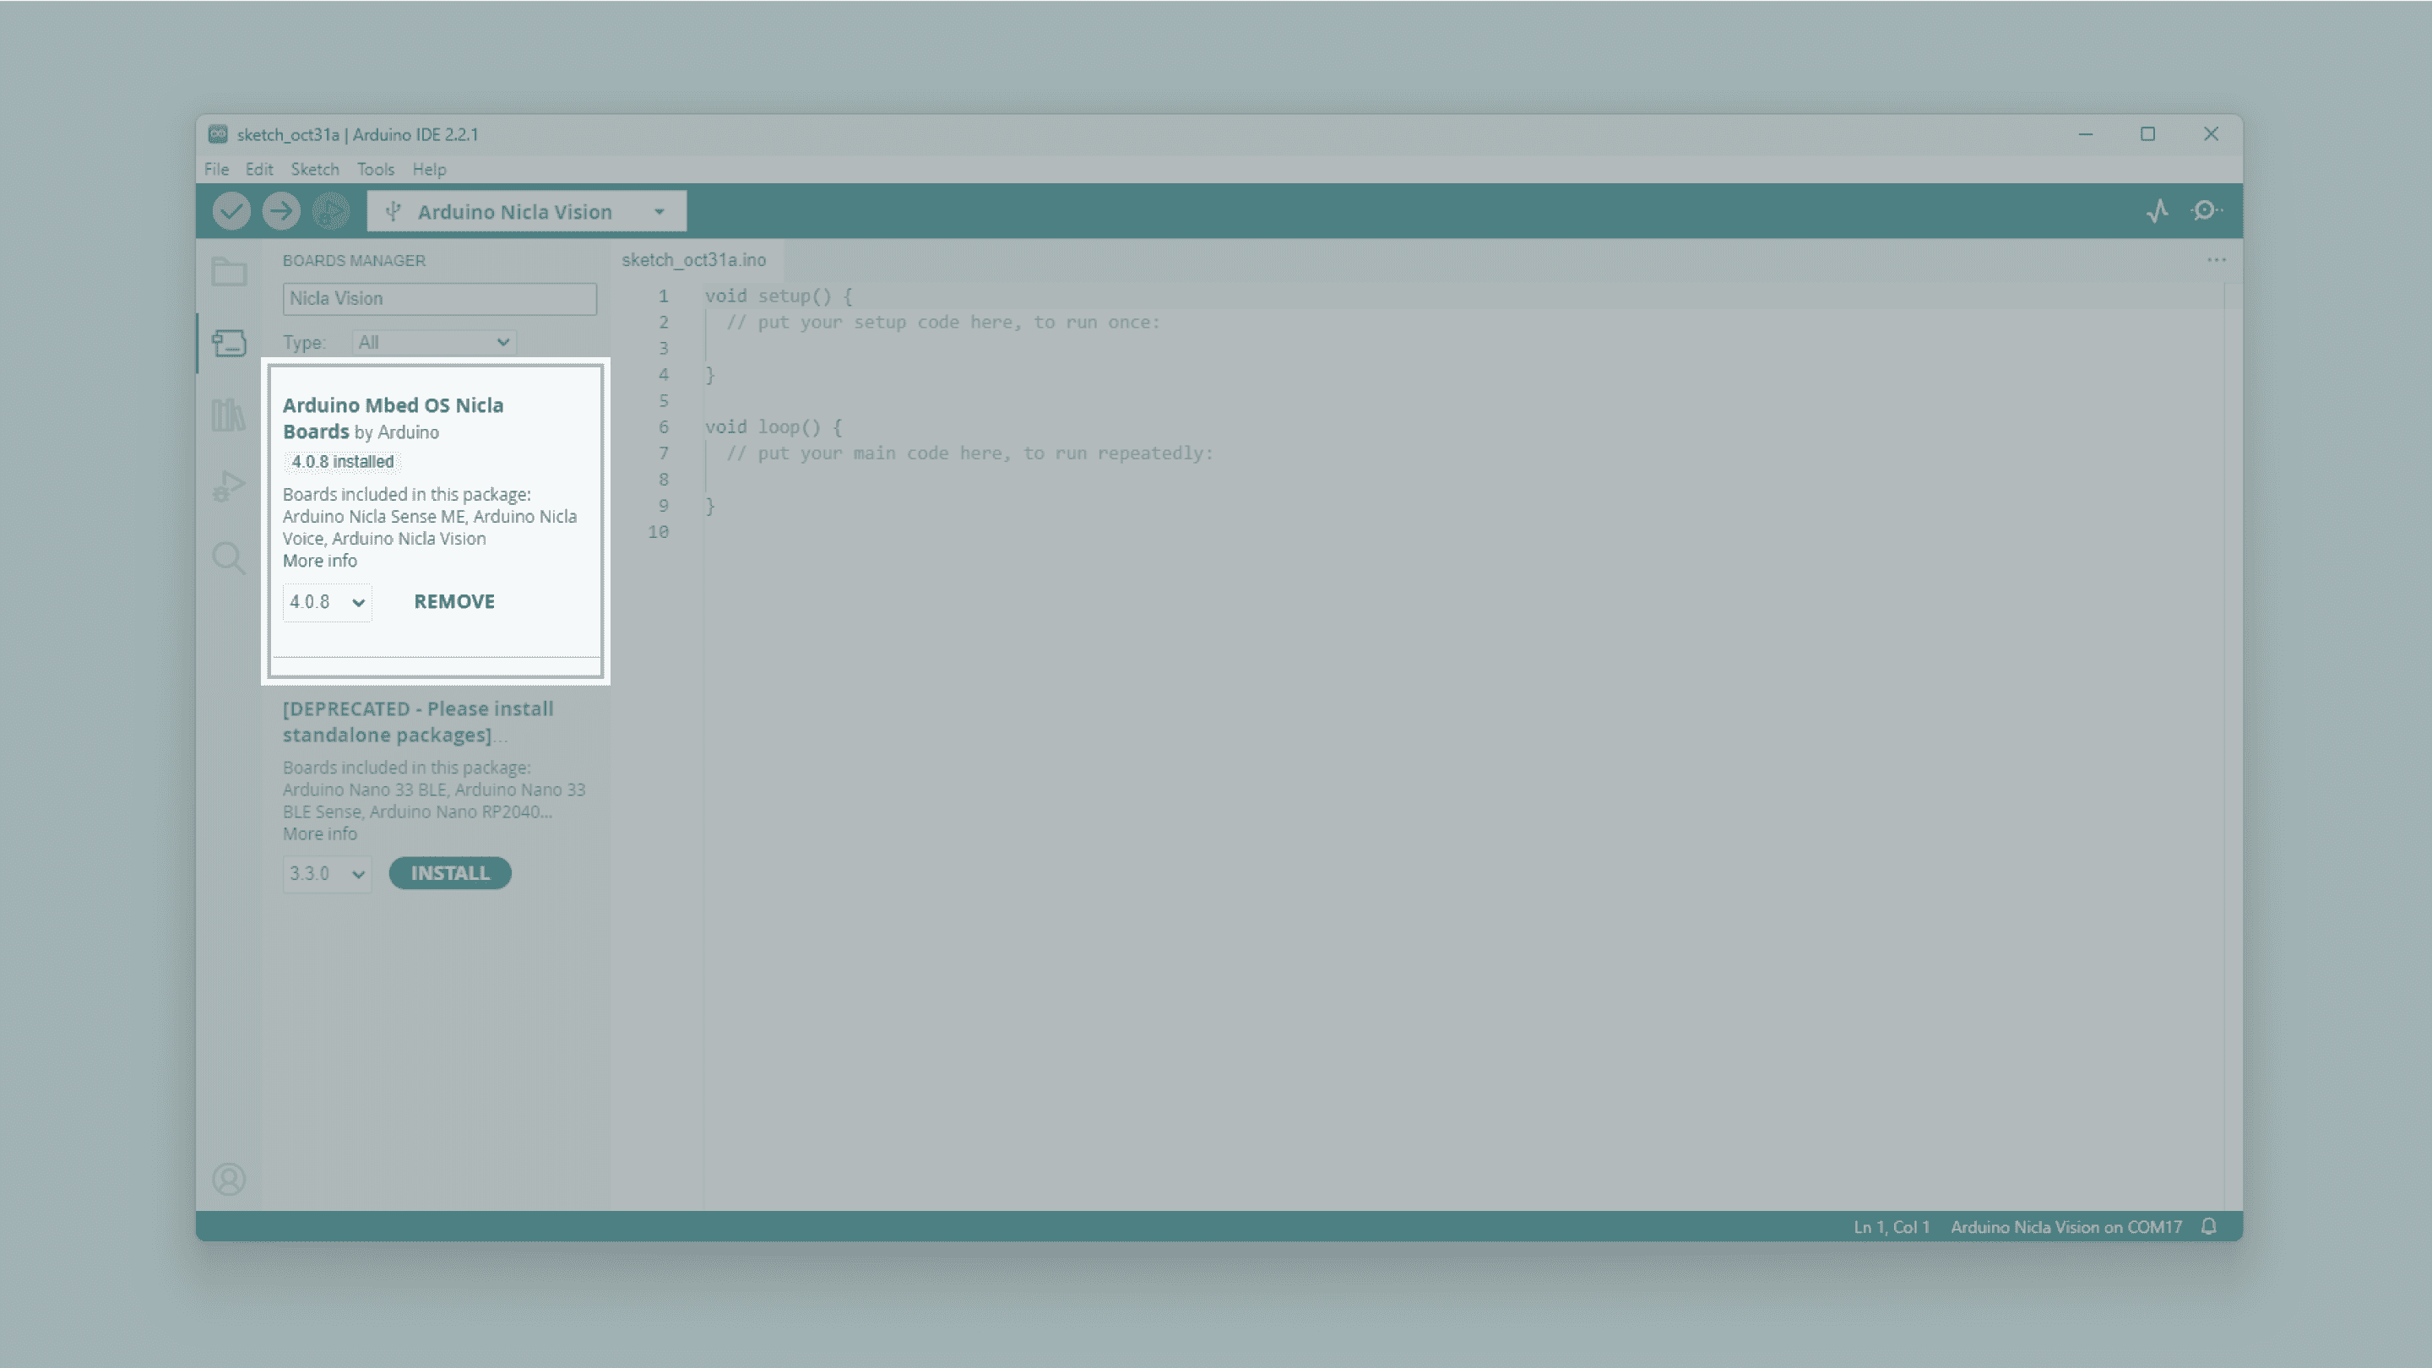Image resolution: width=2432 pixels, height=1368 pixels.
Task: Start debugging with the debug toolbar icon
Action: (x=330, y=210)
